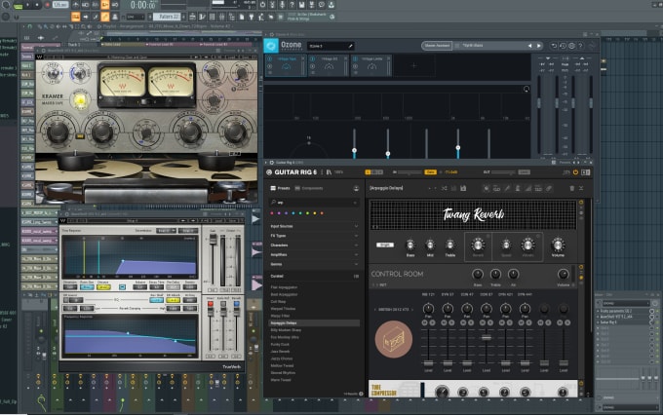
Task: Select previous Ozone preset with left arrow
Action: [529, 46]
